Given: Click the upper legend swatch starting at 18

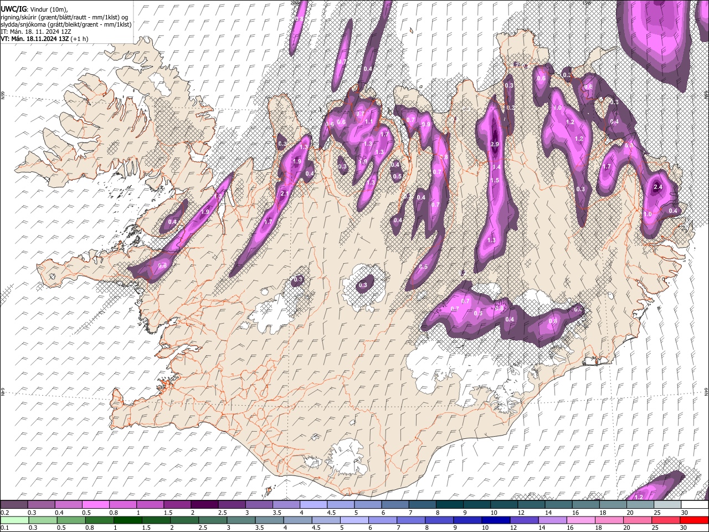Looking at the screenshot, I should [x=613, y=504].
